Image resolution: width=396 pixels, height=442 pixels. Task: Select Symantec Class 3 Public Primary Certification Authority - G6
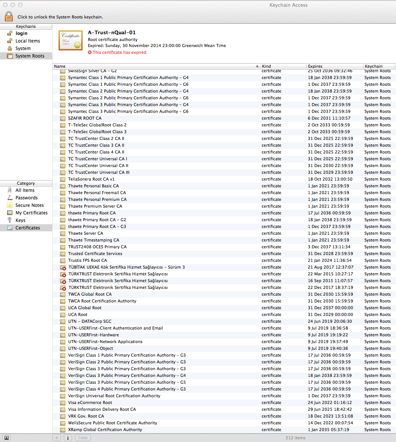coord(224,111)
